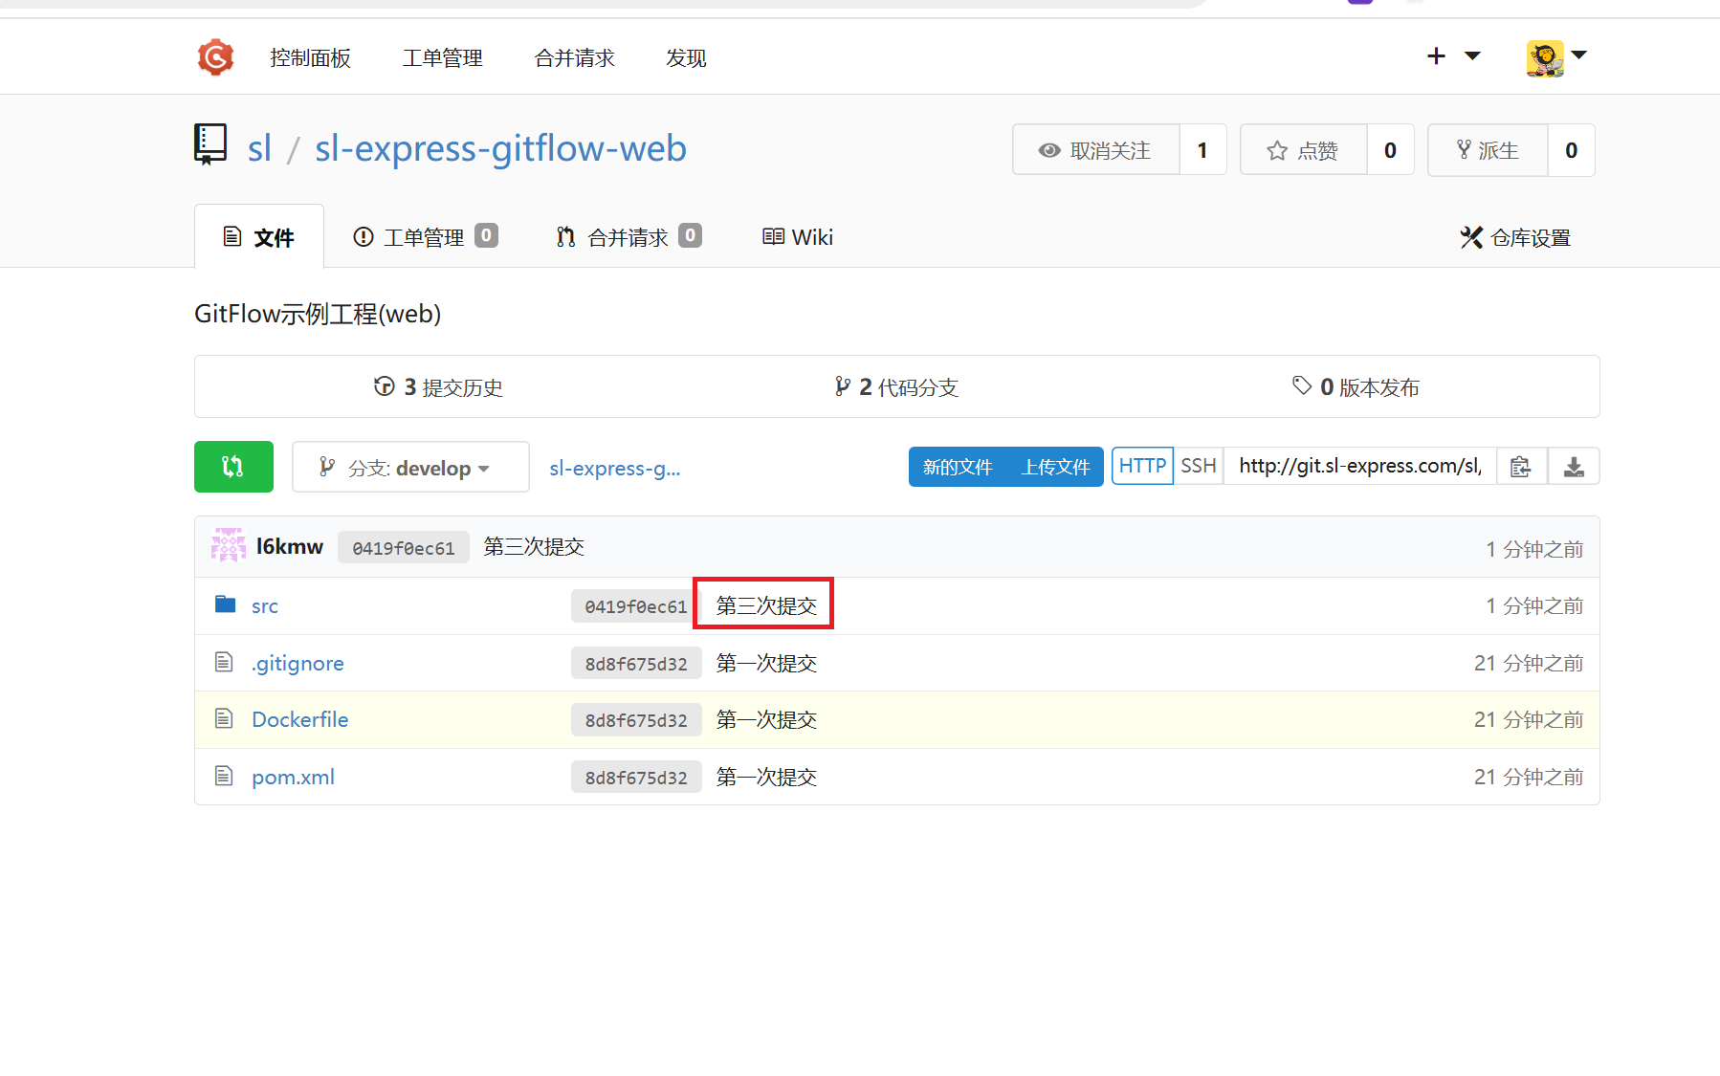The image size is (1720, 1076).
Task: Click 上传文件 upload file button
Action: click(1055, 467)
